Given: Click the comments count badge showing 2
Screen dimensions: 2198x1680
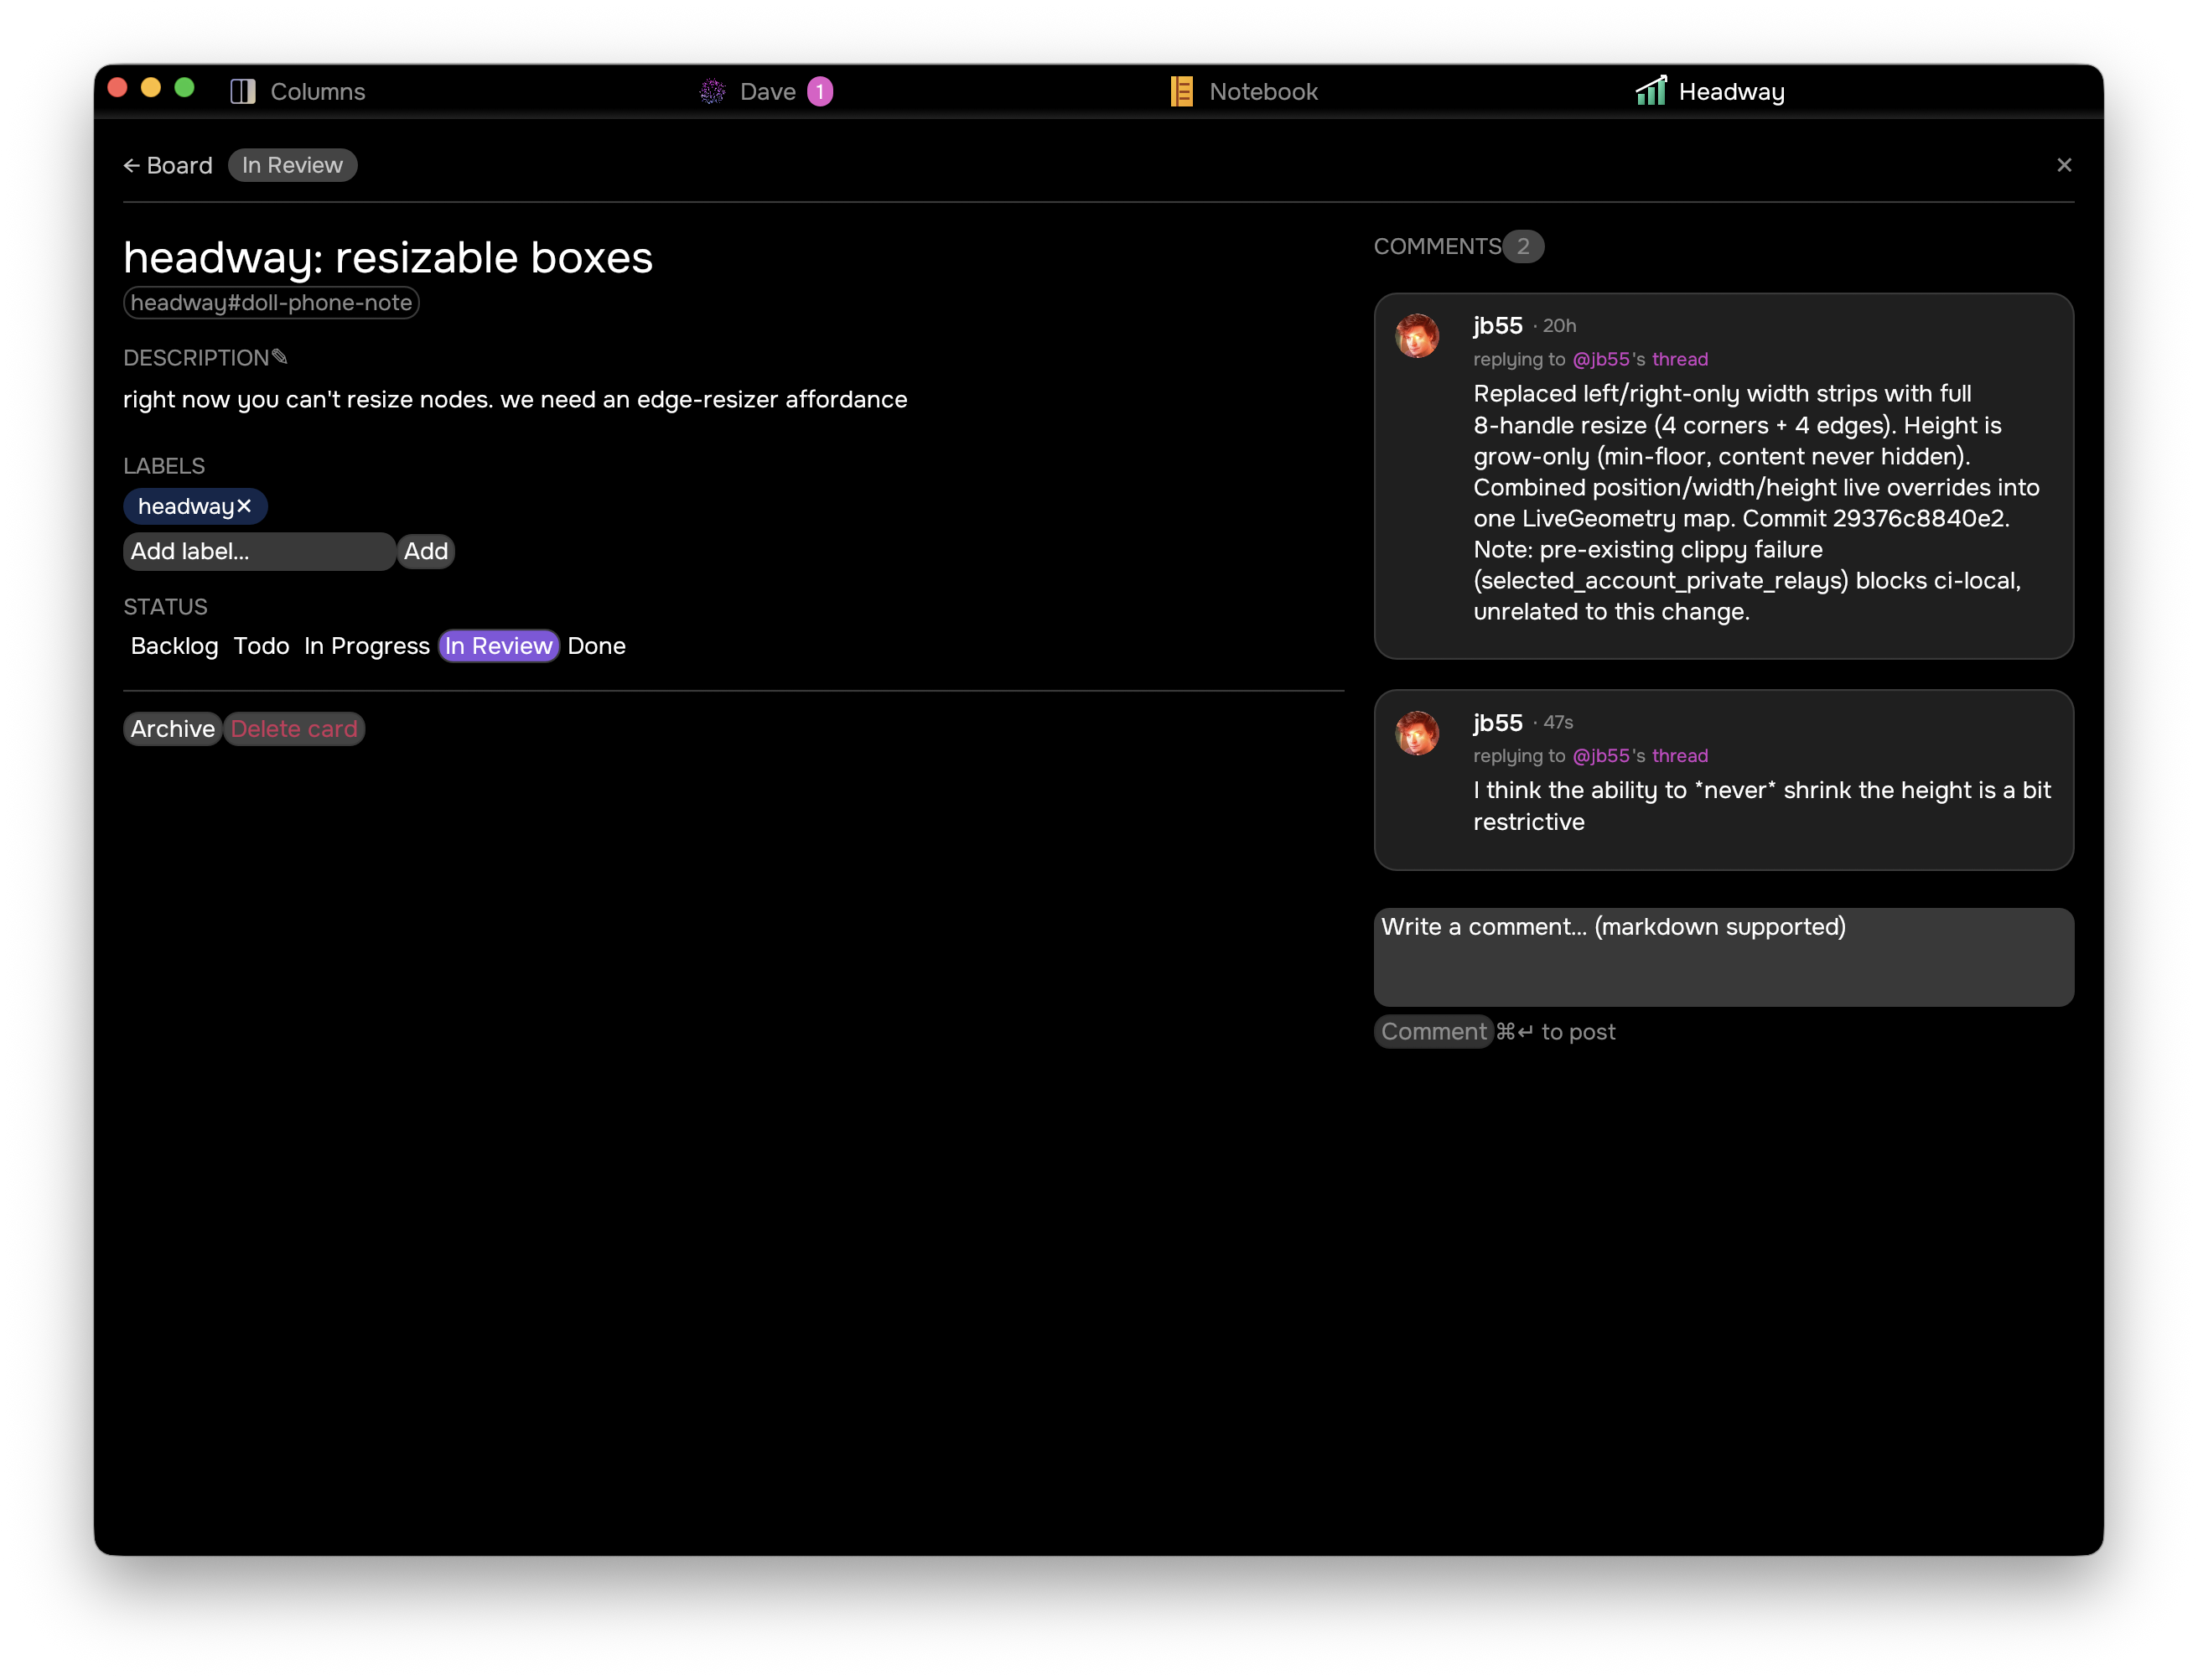Looking at the screenshot, I should pos(1523,246).
